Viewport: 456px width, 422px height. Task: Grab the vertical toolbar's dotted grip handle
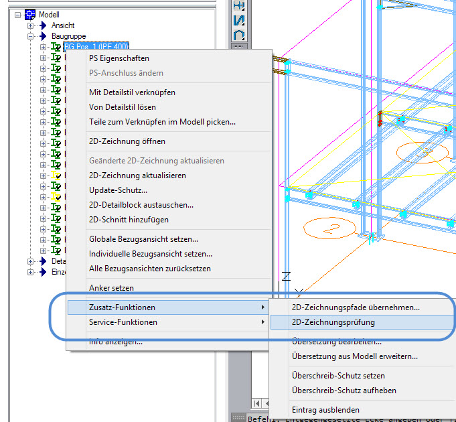[238, 46]
